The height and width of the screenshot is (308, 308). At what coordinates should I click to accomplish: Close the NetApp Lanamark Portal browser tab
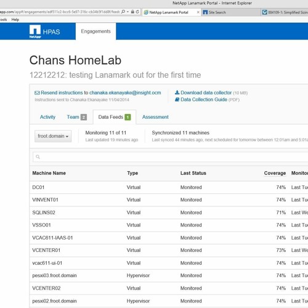tap(198, 12)
